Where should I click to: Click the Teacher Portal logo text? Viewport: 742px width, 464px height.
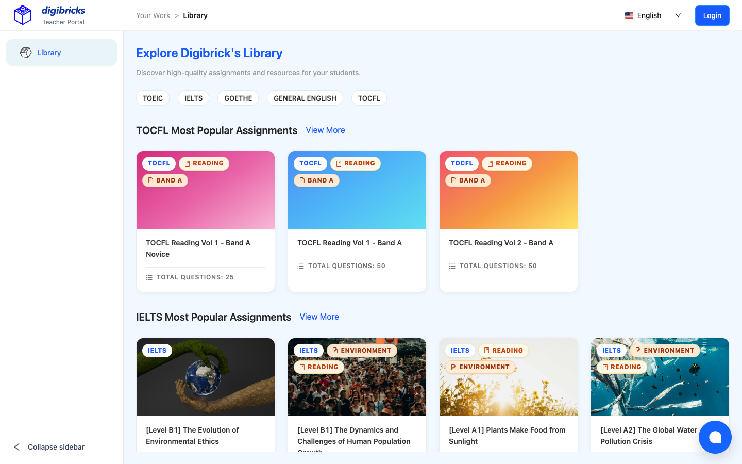pyautogui.click(x=63, y=22)
